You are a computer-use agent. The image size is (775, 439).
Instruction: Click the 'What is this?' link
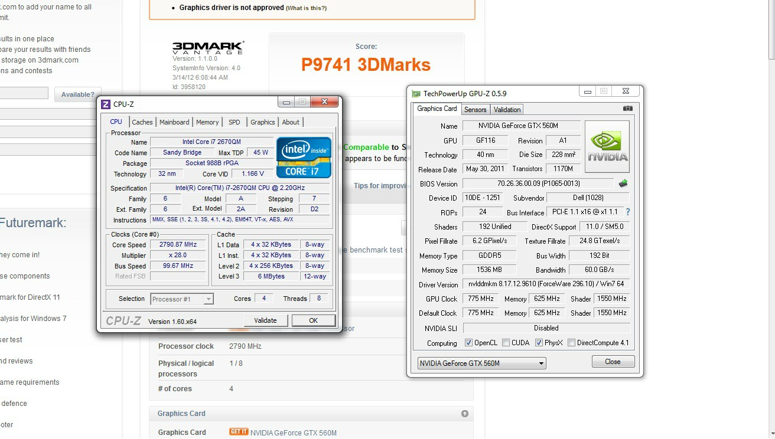[x=306, y=8]
